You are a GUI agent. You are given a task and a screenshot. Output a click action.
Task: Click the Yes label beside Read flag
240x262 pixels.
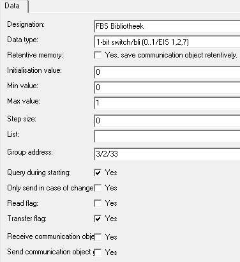[x=111, y=203]
